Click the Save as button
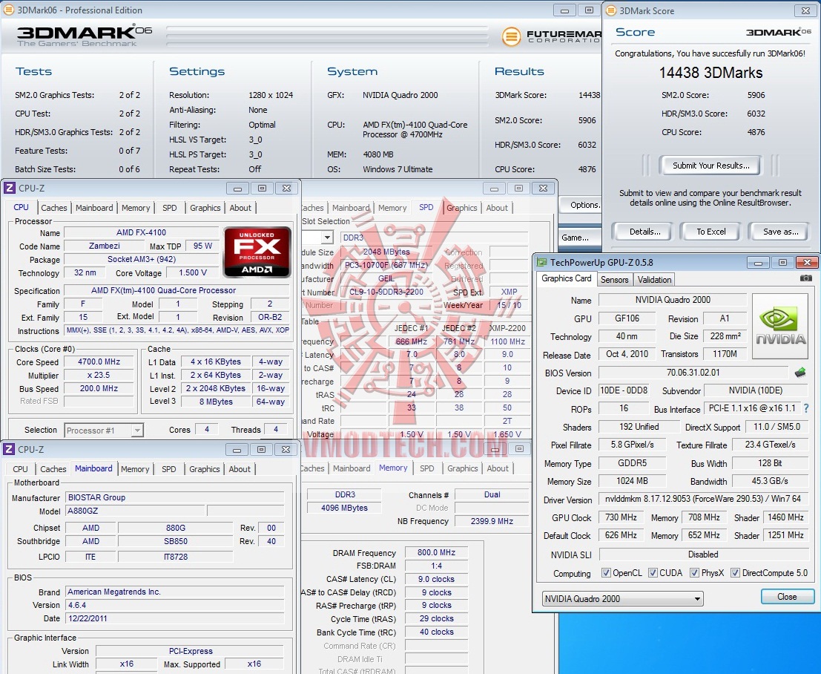Screen dimensions: 821x674 pos(779,231)
